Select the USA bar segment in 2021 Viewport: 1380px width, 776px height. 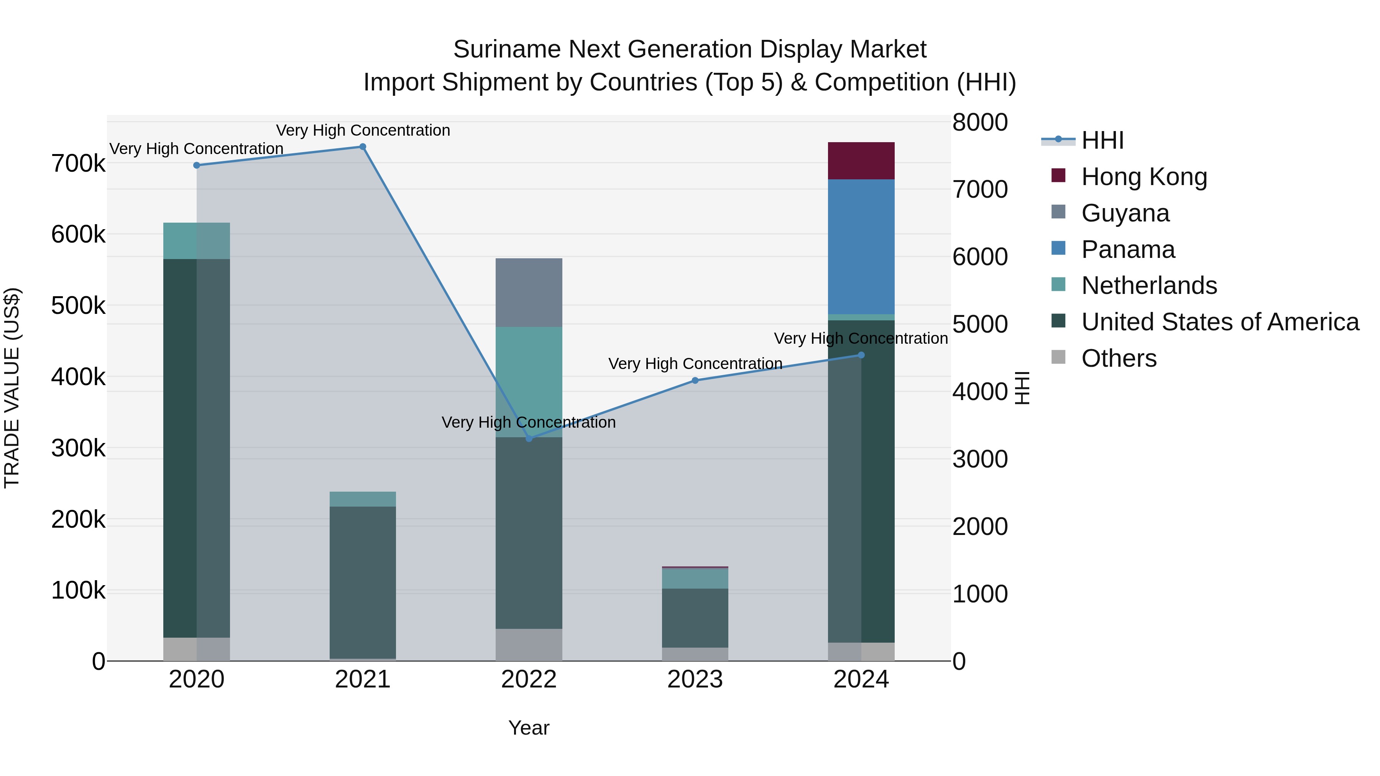coord(363,582)
